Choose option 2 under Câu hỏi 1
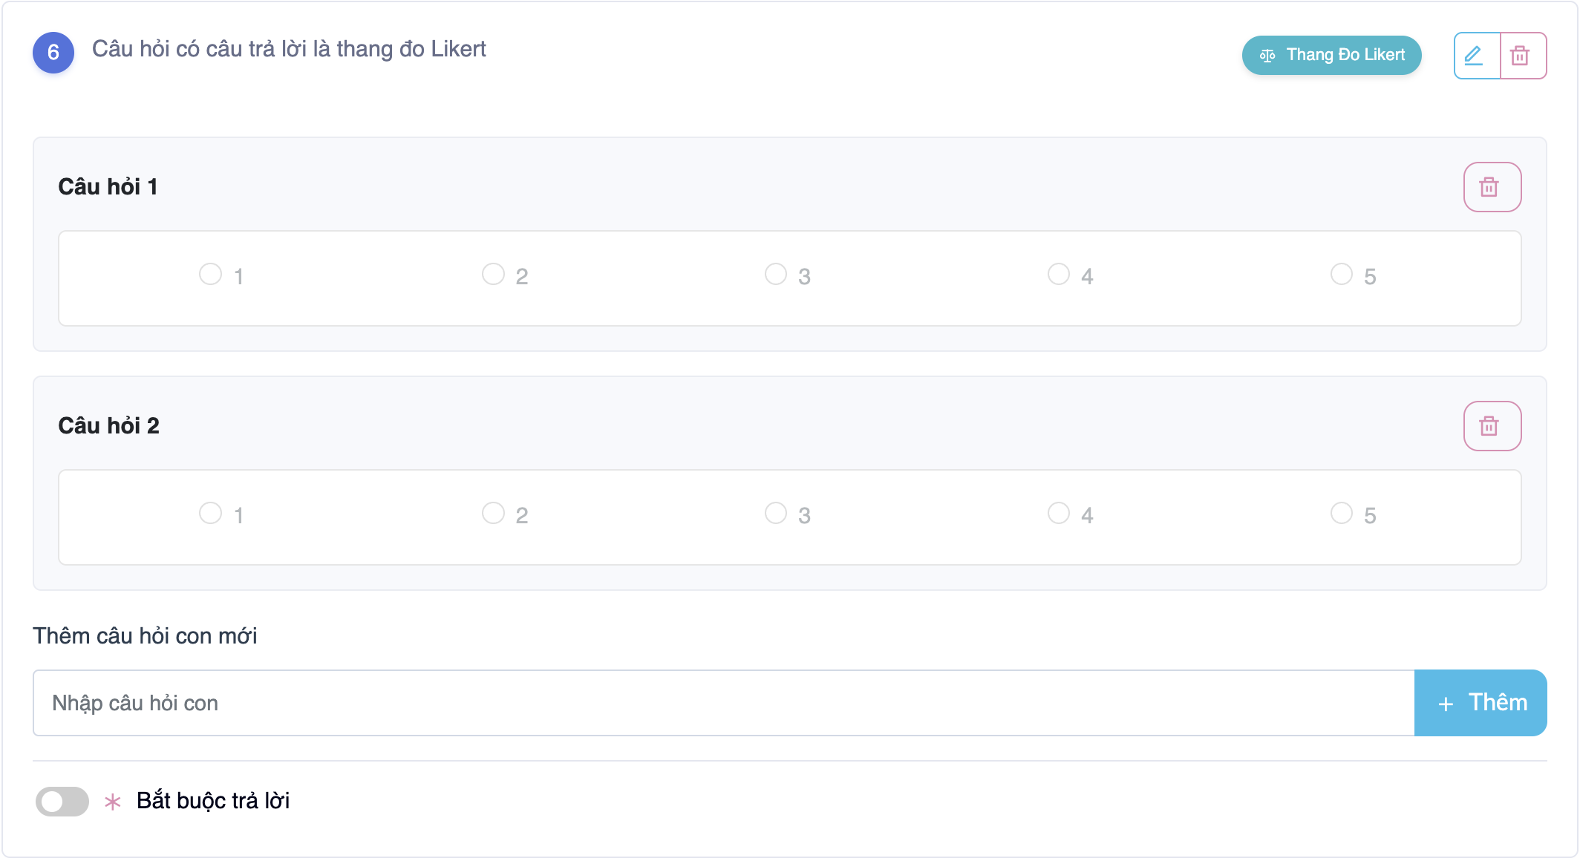The image size is (1580, 861). coord(494,274)
